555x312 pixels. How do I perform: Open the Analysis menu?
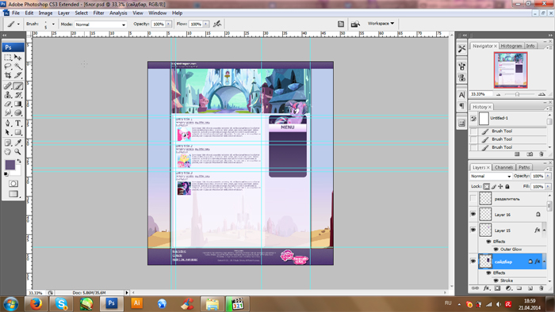click(x=118, y=13)
